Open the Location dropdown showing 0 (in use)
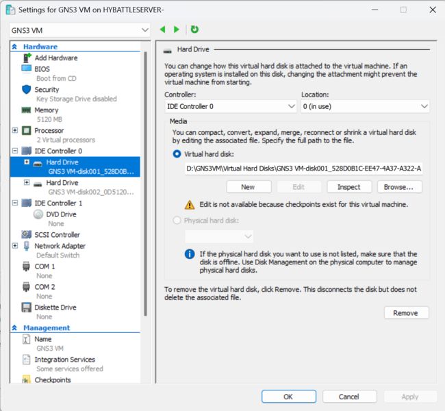This screenshot has width=445, height=411. (x=365, y=106)
